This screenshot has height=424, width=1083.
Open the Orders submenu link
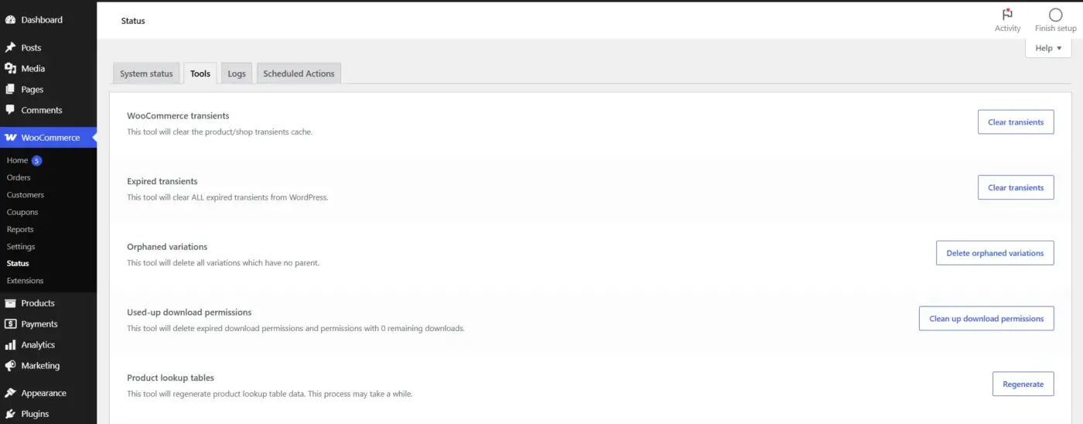pos(19,178)
